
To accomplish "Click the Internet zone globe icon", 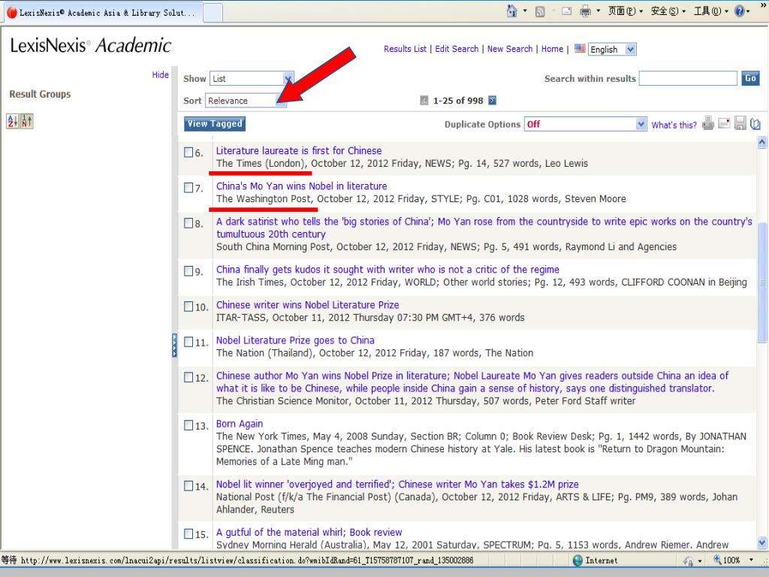I will coord(578,560).
